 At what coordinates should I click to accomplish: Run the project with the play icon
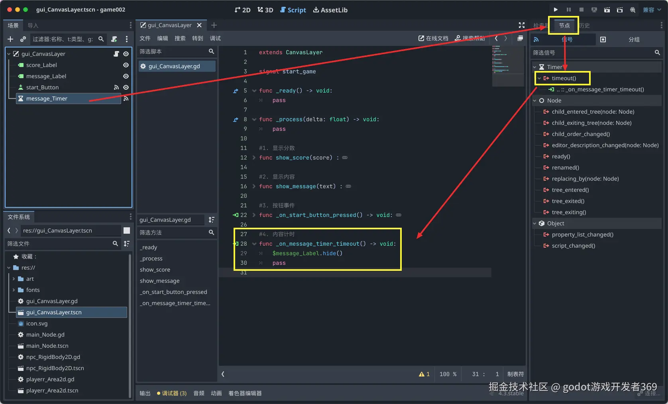tap(556, 10)
